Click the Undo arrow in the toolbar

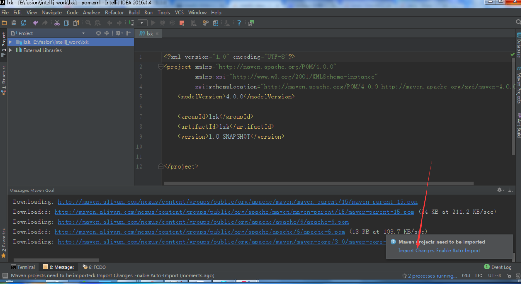click(x=36, y=23)
